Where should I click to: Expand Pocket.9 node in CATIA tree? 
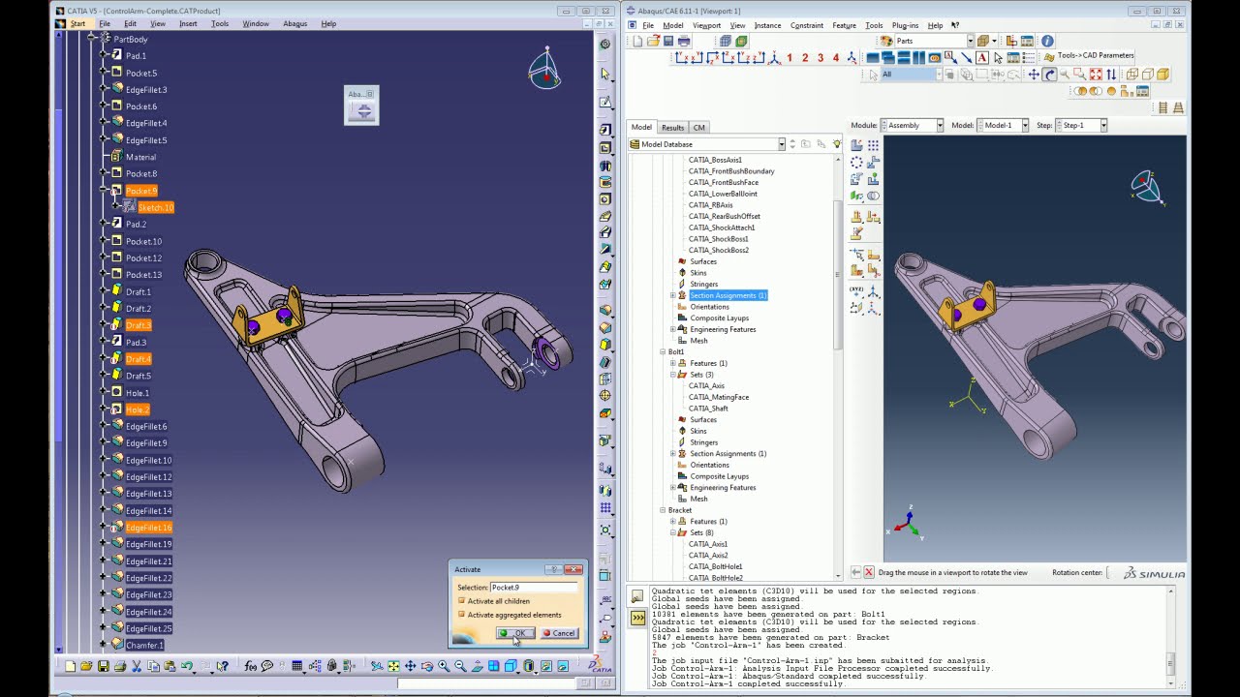[x=104, y=191]
